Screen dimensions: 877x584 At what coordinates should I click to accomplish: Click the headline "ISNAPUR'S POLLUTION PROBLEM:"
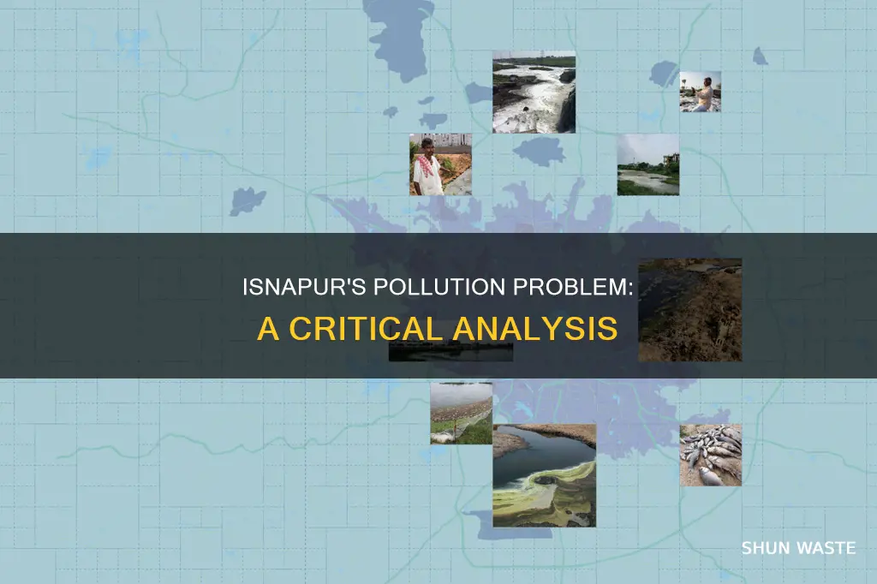[x=438, y=287]
